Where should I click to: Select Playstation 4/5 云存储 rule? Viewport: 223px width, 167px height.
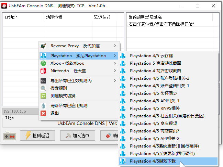[168, 56]
